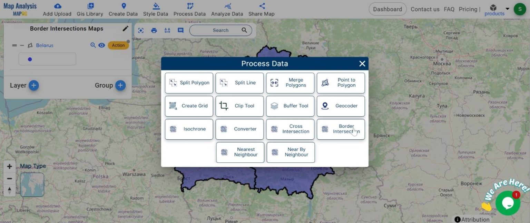This screenshot has width=530, height=223.
Task: Select the Belarus layer name
Action: pos(45,45)
